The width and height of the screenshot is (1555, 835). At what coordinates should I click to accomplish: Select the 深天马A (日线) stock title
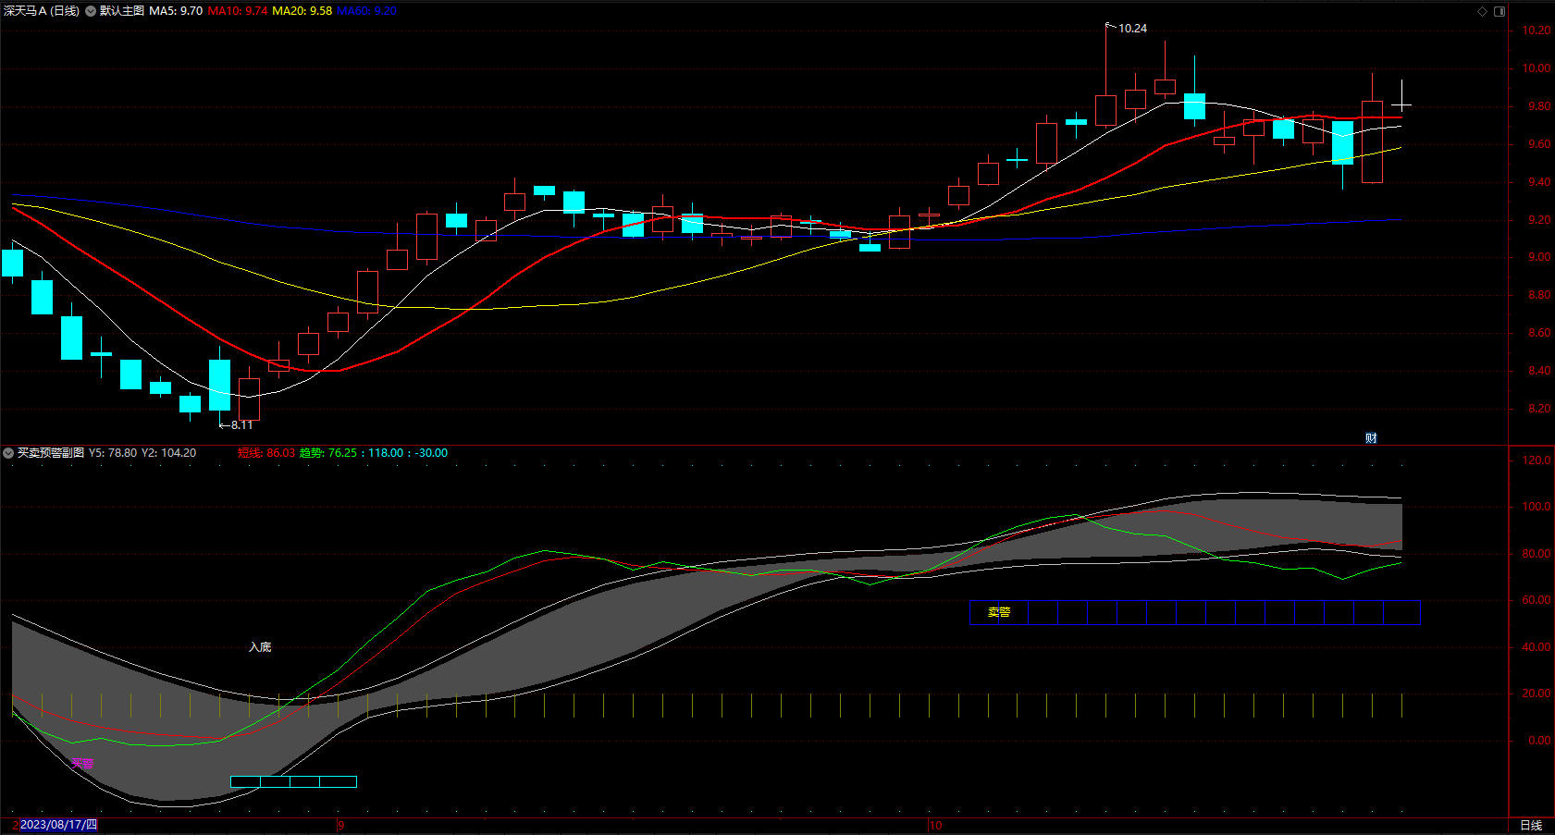pyautogui.click(x=42, y=11)
